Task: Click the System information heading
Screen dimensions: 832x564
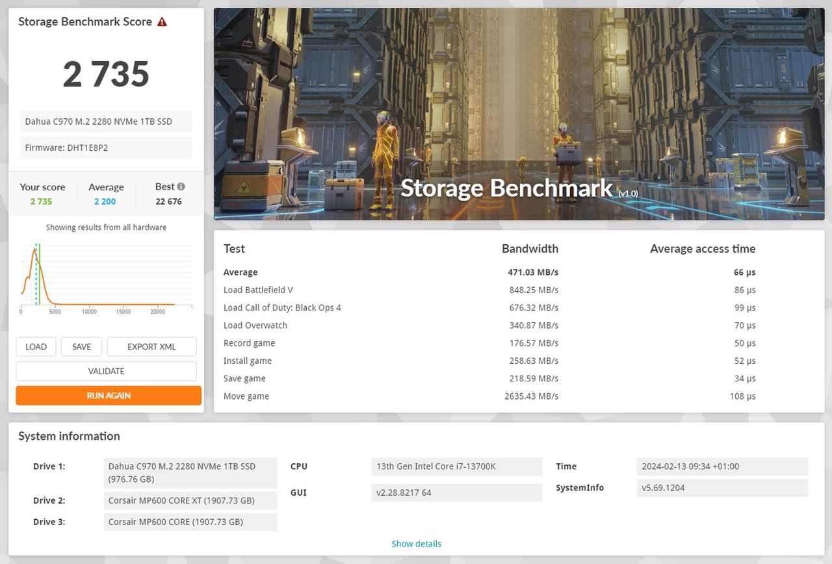Action: (69, 436)
